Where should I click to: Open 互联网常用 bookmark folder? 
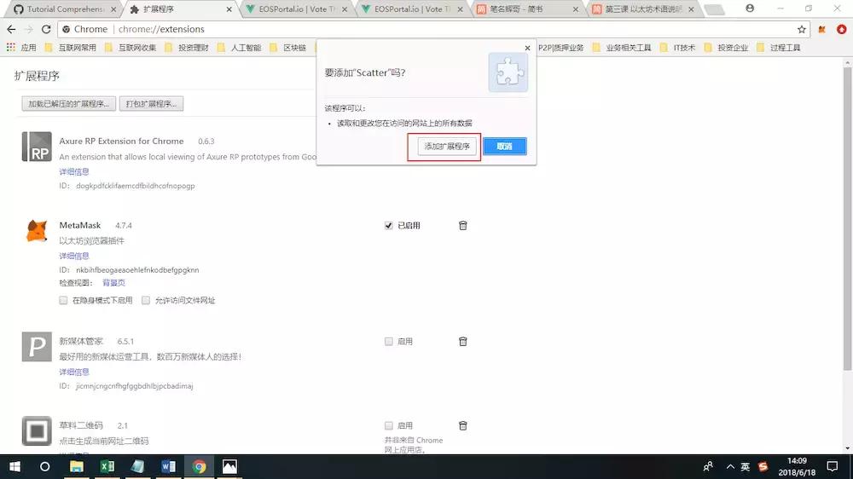pyautogui.click(x=71, y=48)
